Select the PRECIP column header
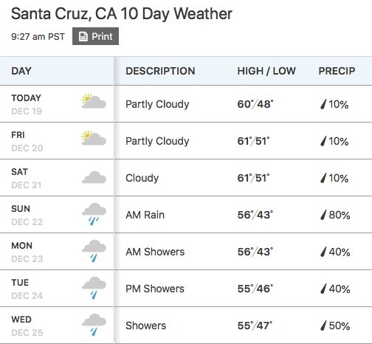The height and width of the screenshot is (344, 372). 337,71
